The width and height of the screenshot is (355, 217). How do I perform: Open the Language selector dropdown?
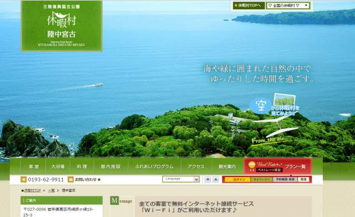point(181,179)
